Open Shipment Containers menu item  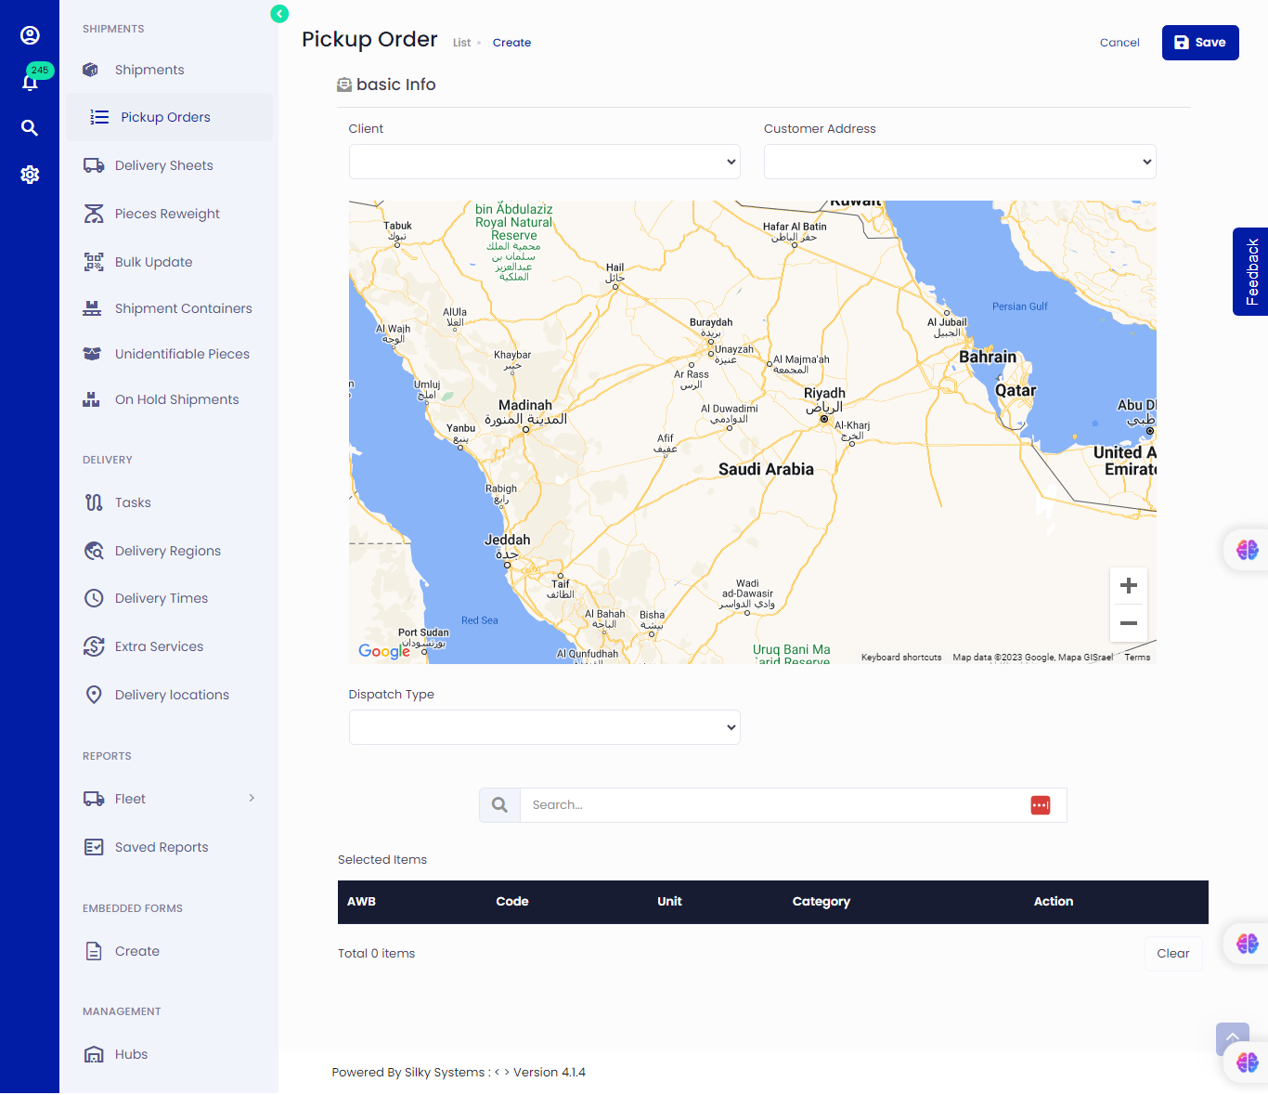click(x=183, y=308)
